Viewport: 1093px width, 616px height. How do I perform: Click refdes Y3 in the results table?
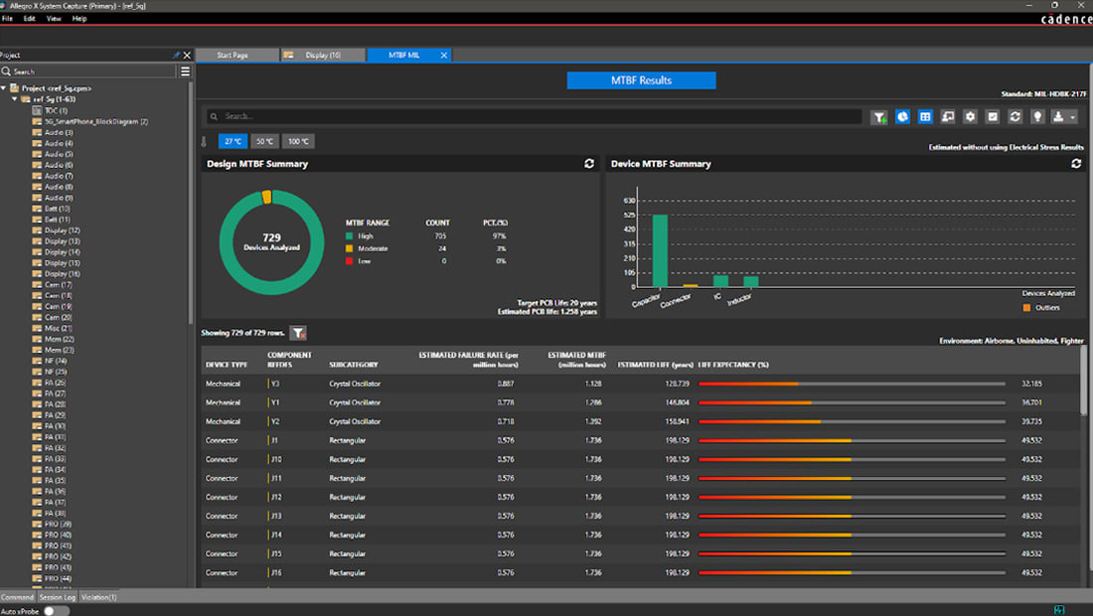[x=275, y=384]
